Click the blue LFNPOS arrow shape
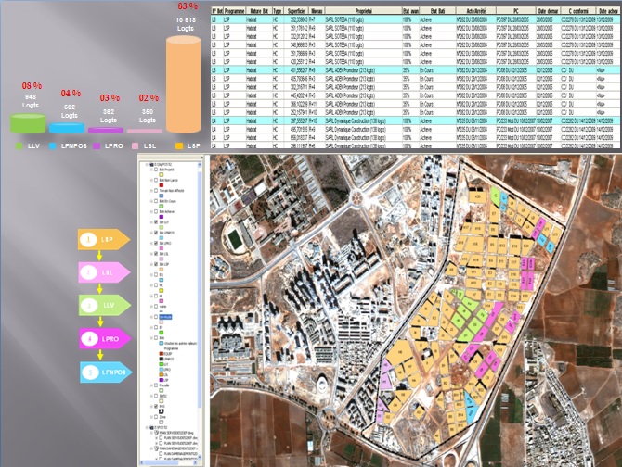622x467 pixels. point(104,371)
